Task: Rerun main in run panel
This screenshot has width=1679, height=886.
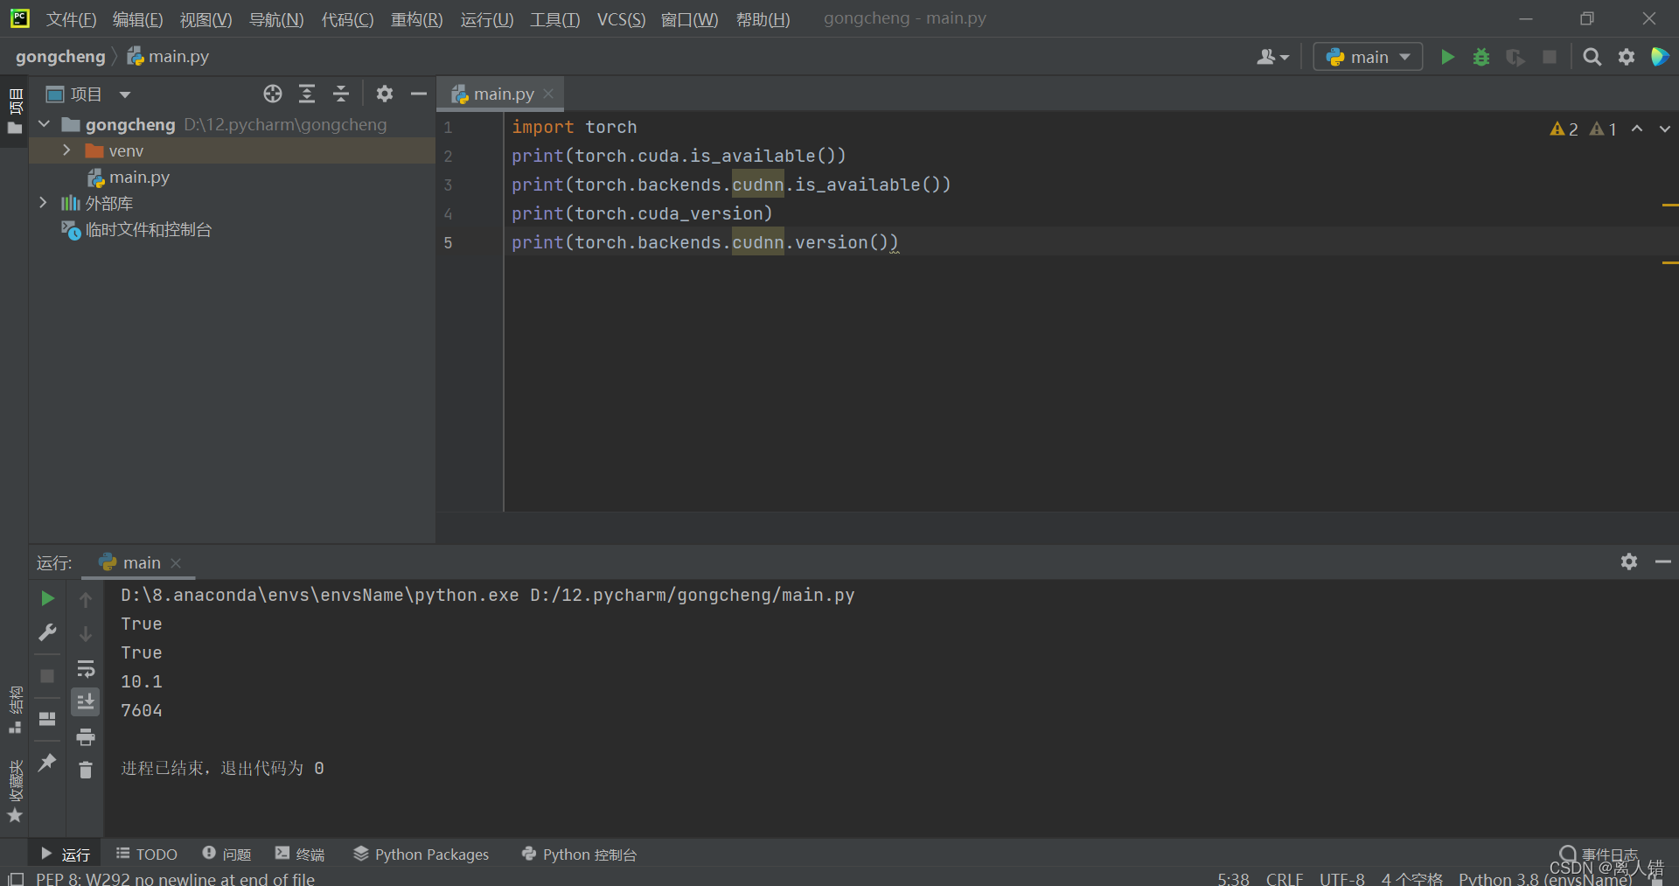Action: [48, 598]
